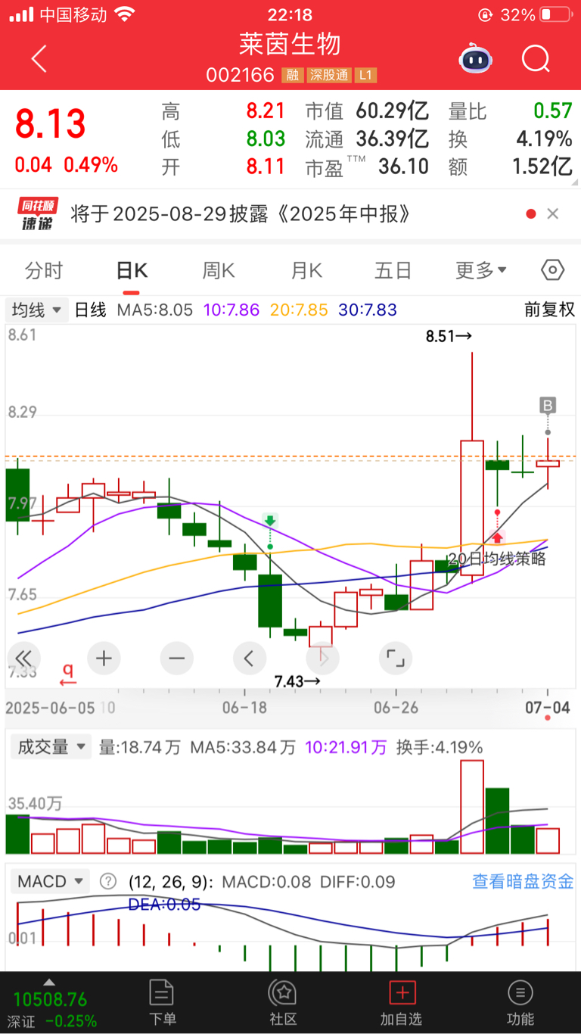Dismiss the 2025年中报 announcement banner

pos(553,214)
